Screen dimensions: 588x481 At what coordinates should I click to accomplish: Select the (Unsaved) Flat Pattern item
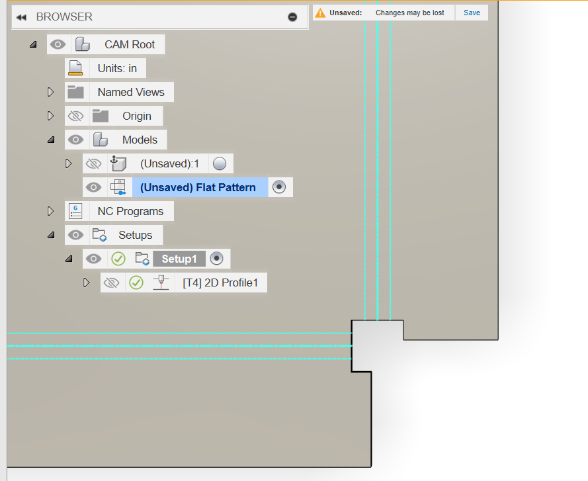click(198, 187)
